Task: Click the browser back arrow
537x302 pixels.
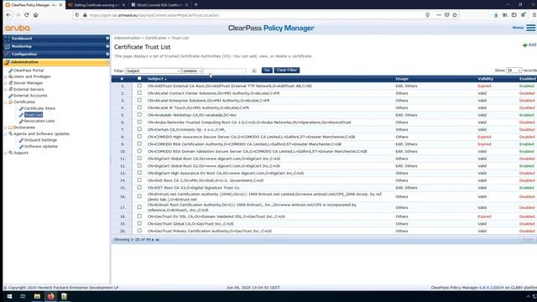Action: tap(8, 15)
